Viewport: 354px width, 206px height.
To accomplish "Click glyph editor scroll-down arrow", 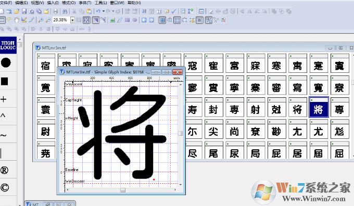I will 181,184.
